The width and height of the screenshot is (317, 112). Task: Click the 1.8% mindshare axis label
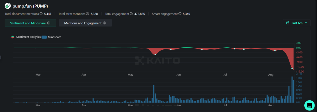299,78
